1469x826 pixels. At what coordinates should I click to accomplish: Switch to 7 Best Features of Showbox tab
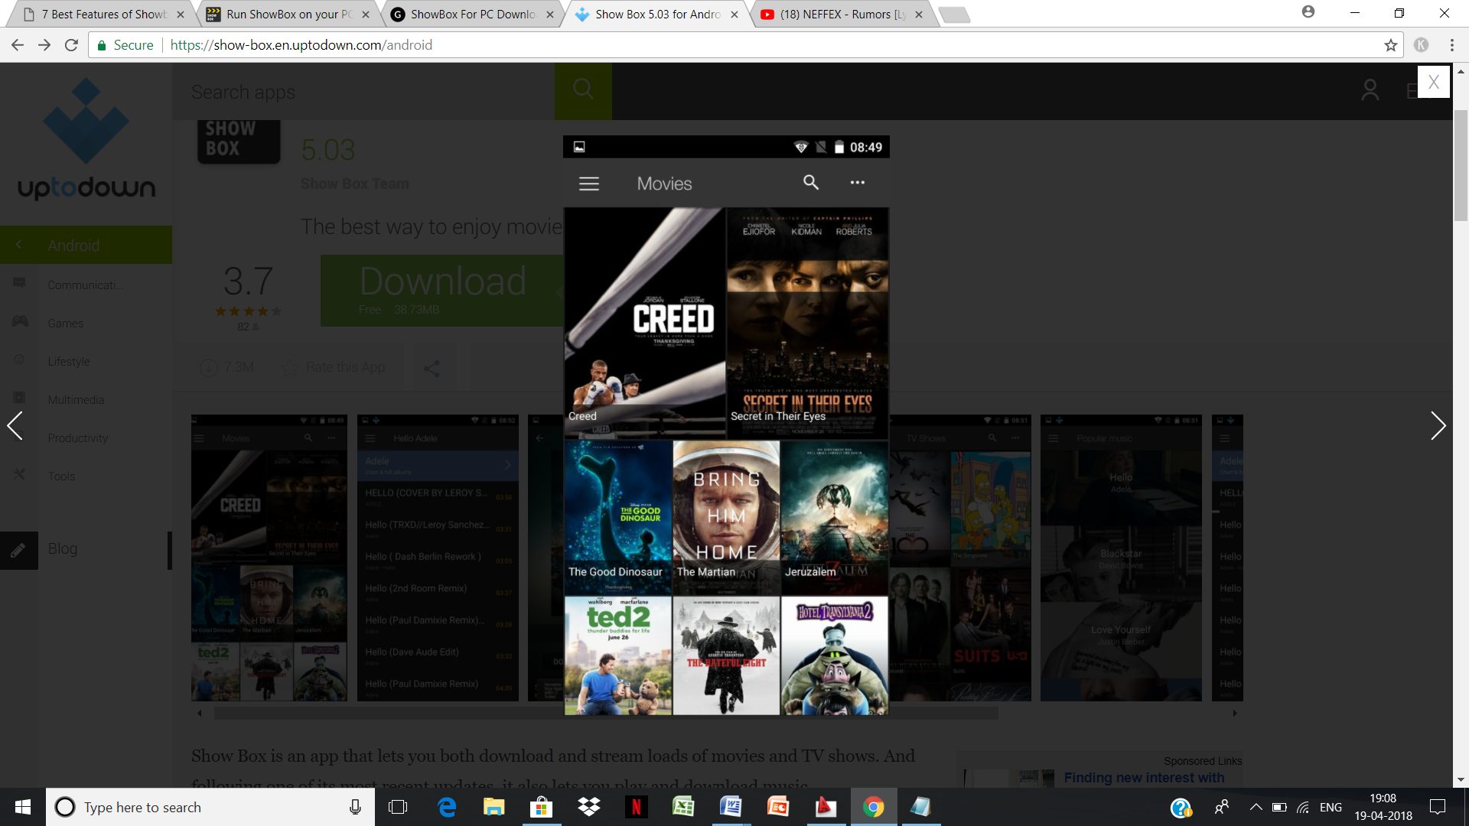point(104,14)
